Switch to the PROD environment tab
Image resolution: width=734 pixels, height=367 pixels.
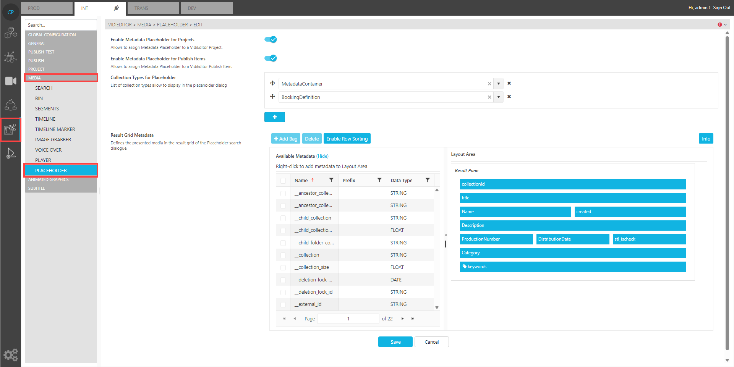[x=47, y=8]
